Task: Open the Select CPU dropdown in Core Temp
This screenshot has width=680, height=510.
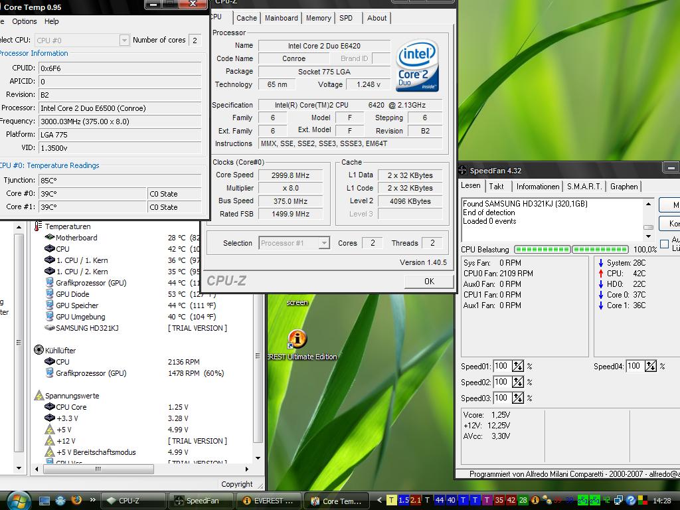Action: click(x=124, y=41)
